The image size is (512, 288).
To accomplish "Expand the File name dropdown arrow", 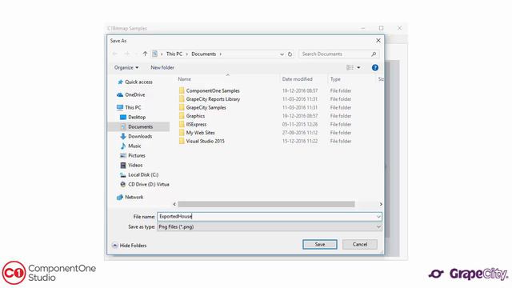I will [378, 217].
